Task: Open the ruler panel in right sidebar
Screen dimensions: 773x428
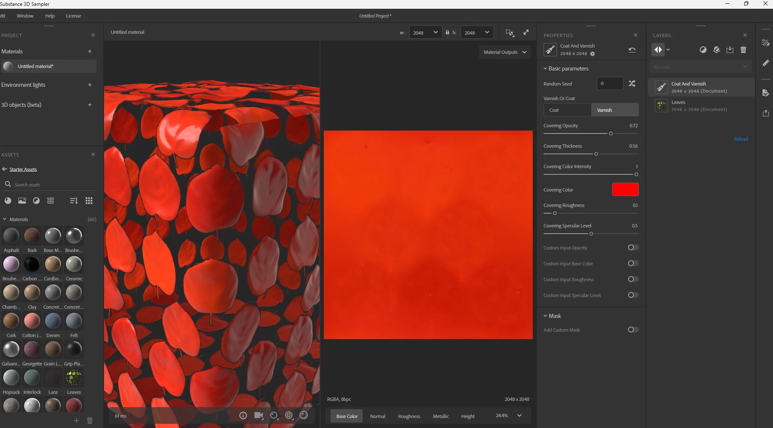Action: [765, 63]
